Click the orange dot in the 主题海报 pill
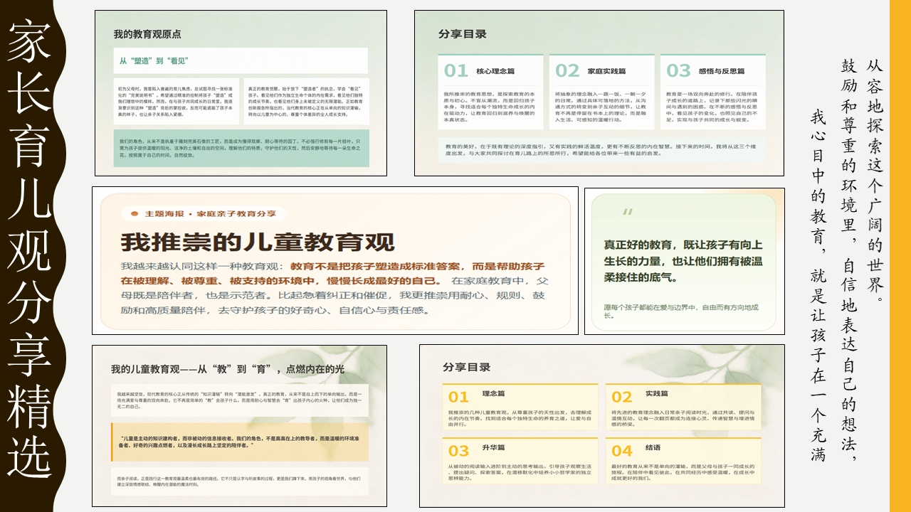Image resolution: width=911 pixels, height=512 pixels. point(134,213)
